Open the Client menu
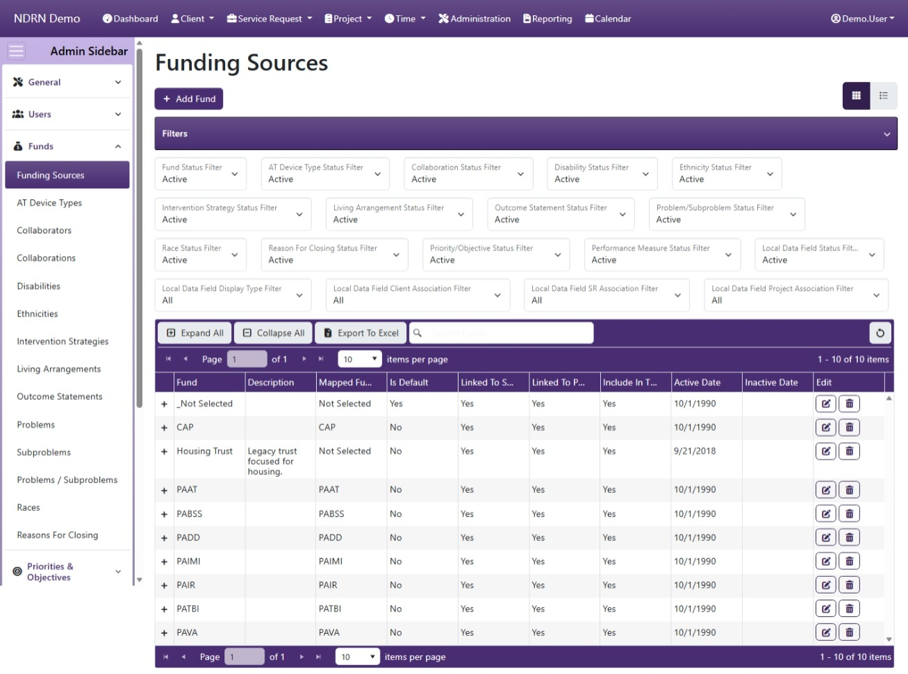This screenshot has height=674, width=908. 192,19
